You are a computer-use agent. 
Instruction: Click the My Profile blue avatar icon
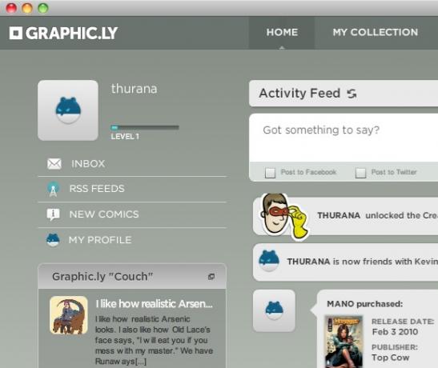(x=53, y=240)
